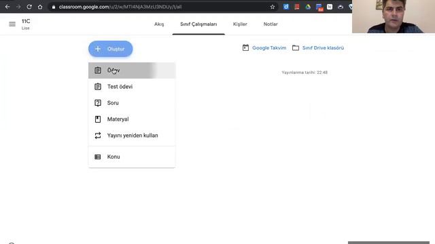Click the Google Takvim calendar icon
This screenshot has height=244, width=435.
245,48
